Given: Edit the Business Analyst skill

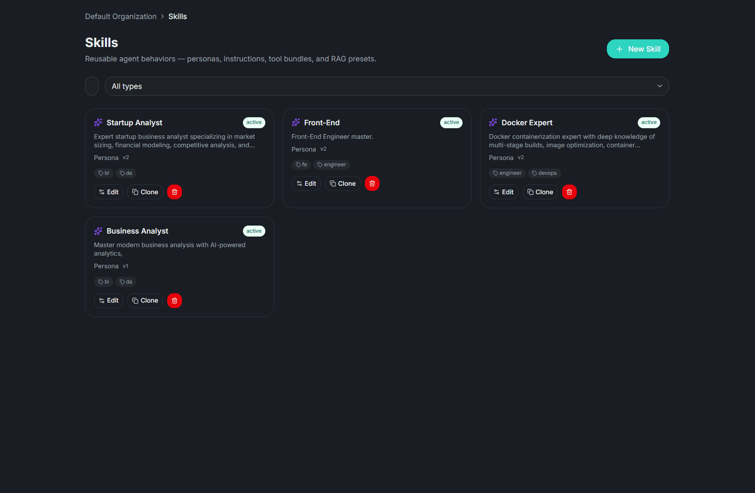Looking at the screenshot, I should (x=108, y=300).
